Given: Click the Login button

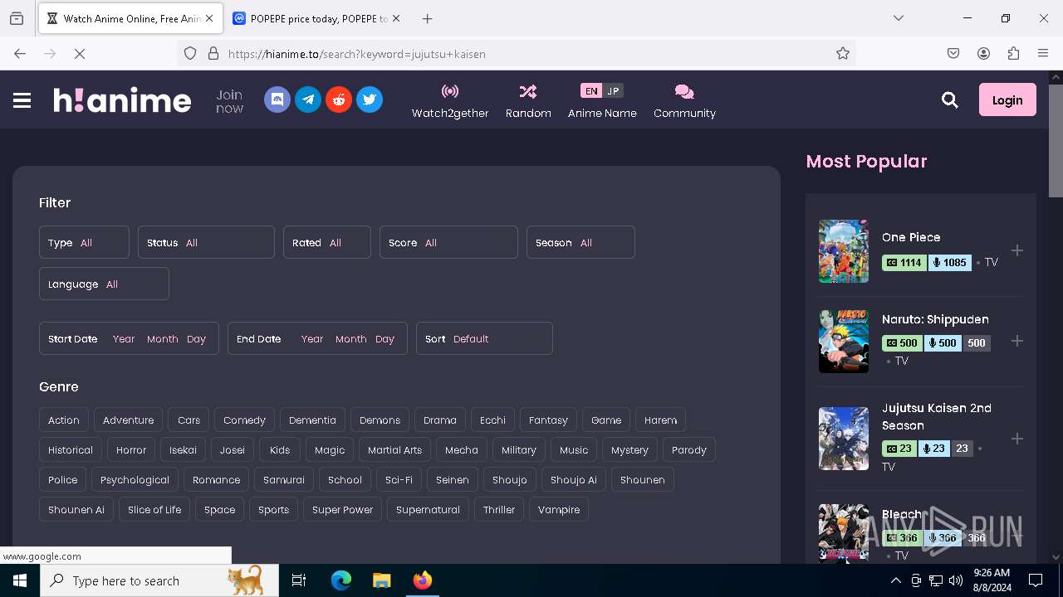Looking at the screenshot, I should point(1007,100).
